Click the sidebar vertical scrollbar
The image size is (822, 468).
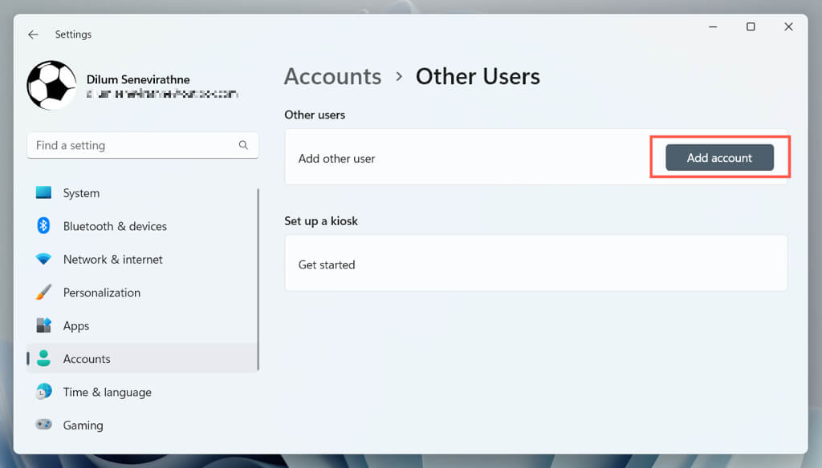(258, 279)
